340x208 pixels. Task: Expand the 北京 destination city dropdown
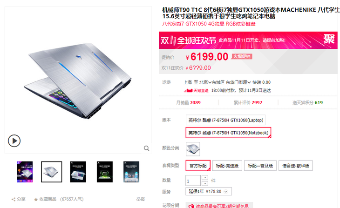tap(205, 82)
